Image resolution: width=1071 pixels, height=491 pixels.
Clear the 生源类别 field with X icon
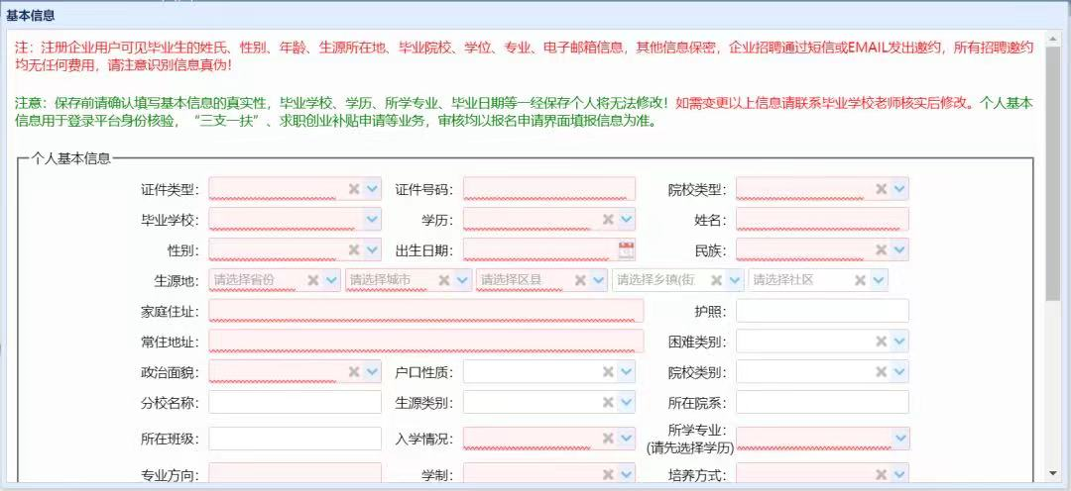pyautogui.click(x=608, y=402)
